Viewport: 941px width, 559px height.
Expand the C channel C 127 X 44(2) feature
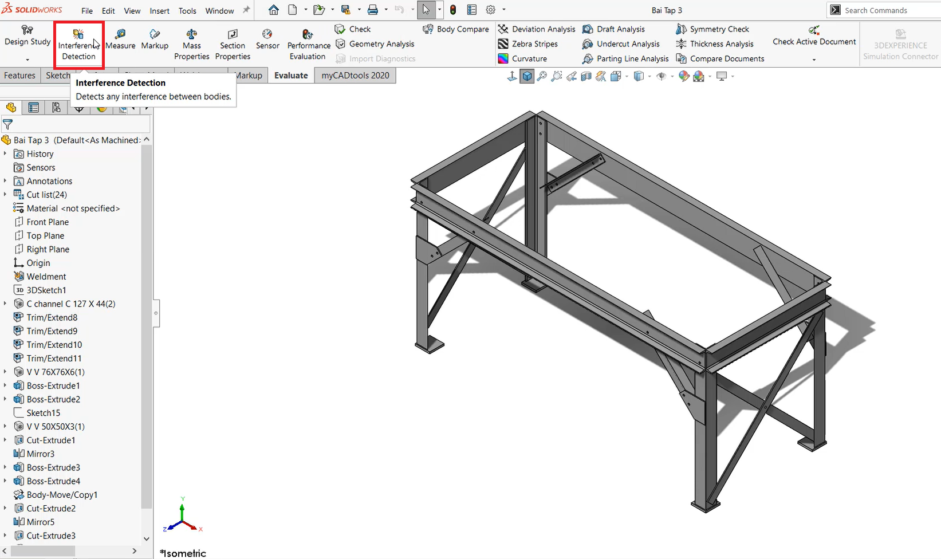point(5,304)
